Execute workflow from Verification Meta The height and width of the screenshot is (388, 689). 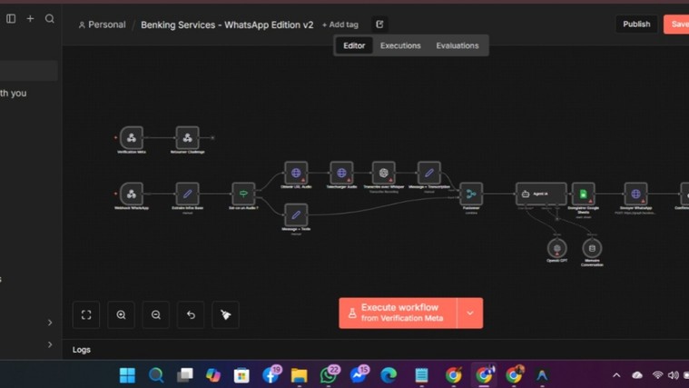coord(398,313)
